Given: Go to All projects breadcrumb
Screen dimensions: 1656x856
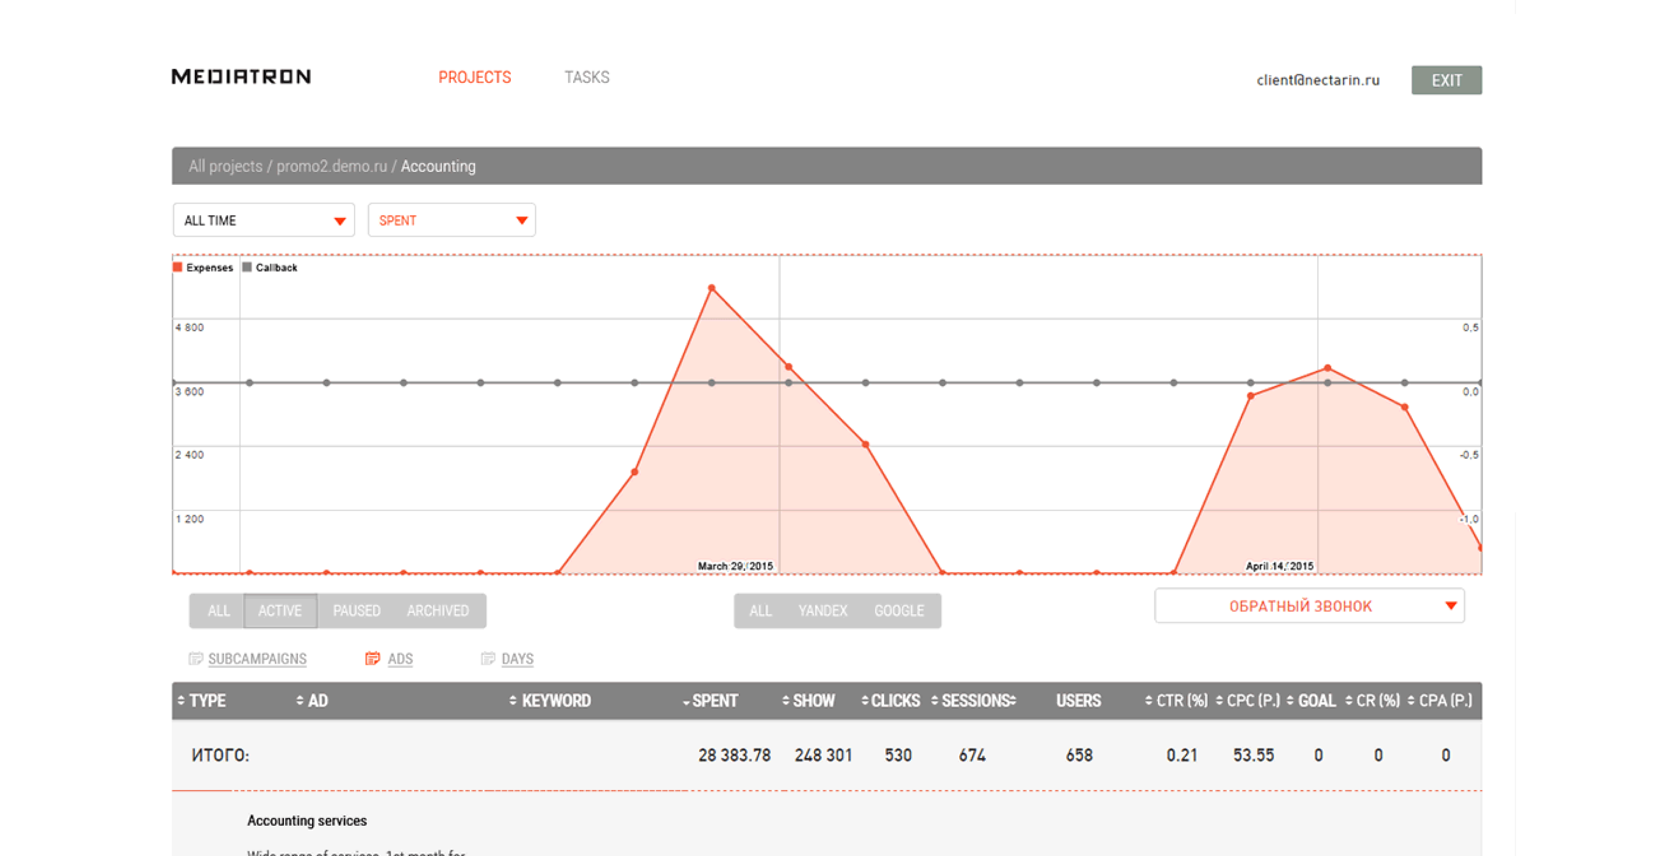Looking at the screenshot, I should [225, 166].
